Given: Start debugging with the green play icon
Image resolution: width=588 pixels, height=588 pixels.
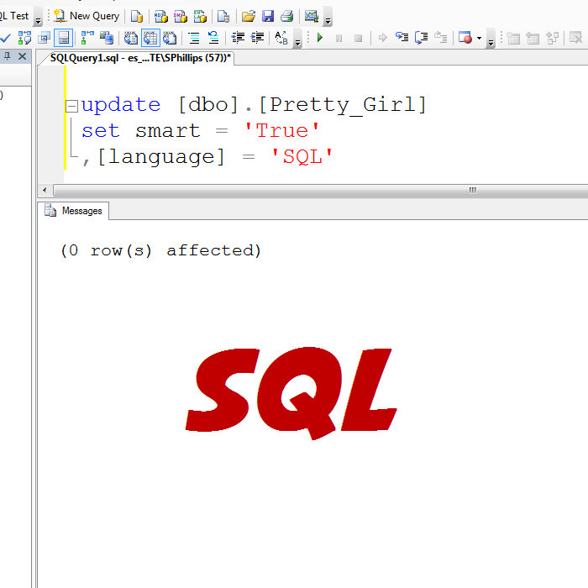Looking at the screenshot, I should [x=320, y=38].
